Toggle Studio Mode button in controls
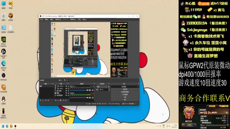The height and width of the screenshot is (129, 230). pyautogui.click(x=125, y=95)
